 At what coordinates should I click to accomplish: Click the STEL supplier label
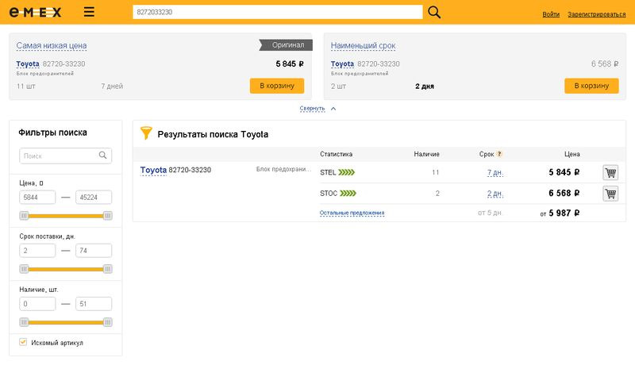[x=328, y=172]
